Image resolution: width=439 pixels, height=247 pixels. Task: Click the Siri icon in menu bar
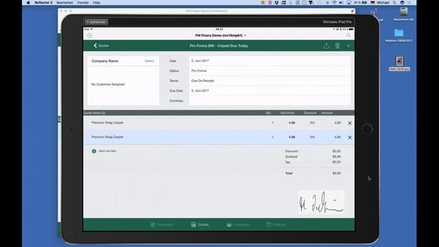tap(403, 3)
